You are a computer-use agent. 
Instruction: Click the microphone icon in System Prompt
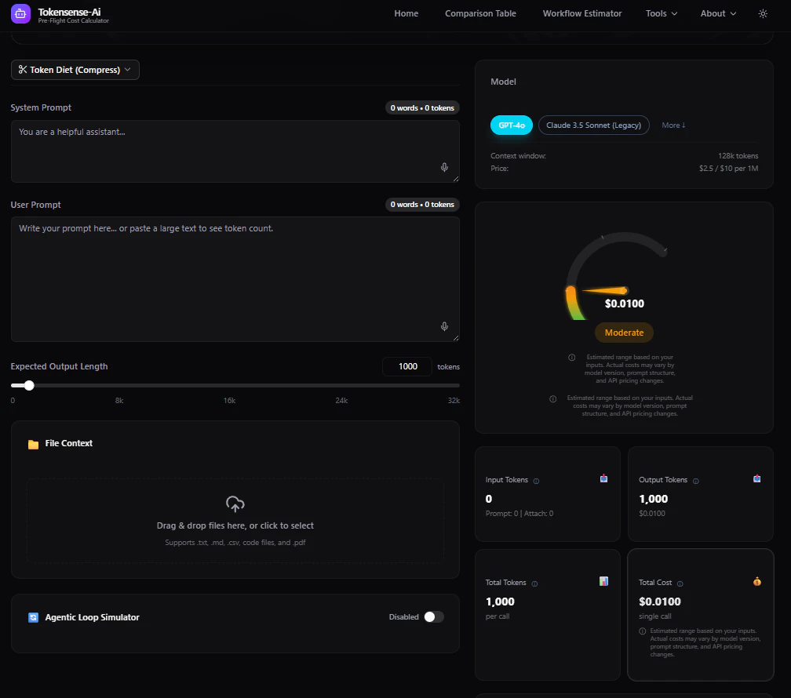pos(444,167)
